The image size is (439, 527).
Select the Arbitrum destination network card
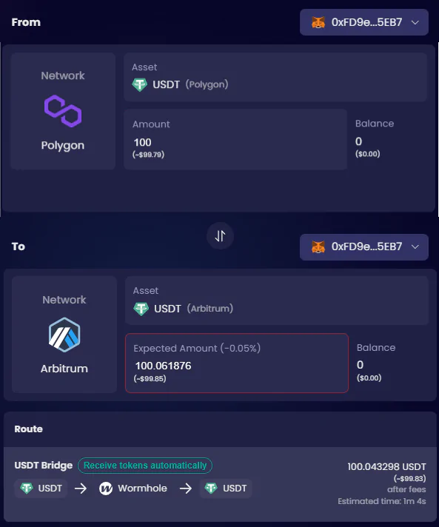[x=64, y=335]
